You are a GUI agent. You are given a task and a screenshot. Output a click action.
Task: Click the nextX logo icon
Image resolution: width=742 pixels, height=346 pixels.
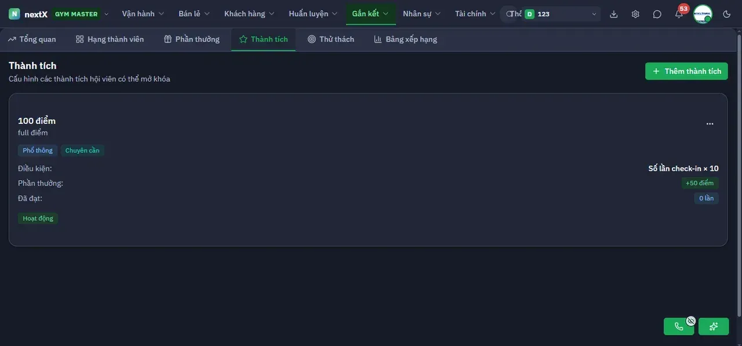tap(14, 14)
